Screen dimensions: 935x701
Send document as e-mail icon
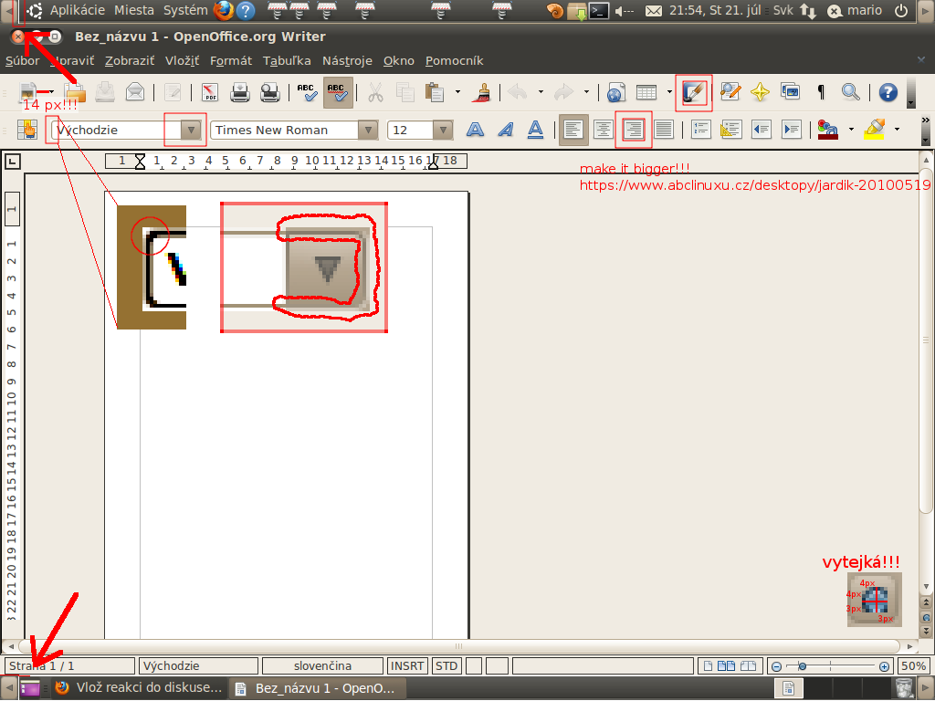tap(135, 92)
